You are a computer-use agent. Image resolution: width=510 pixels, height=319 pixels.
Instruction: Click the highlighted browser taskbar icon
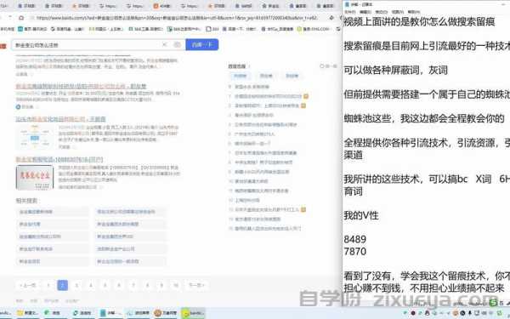point(193,313)
